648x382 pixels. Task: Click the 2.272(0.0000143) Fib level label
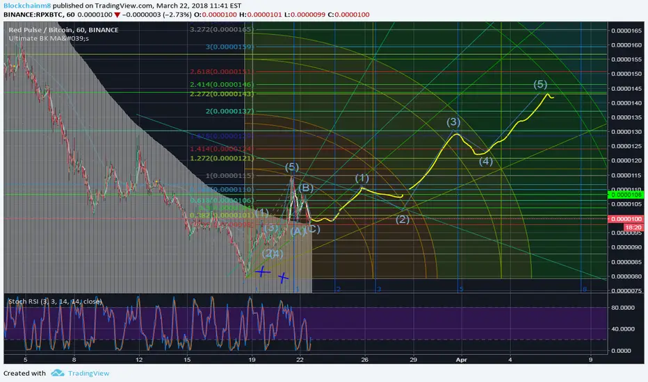click(222, 94)
